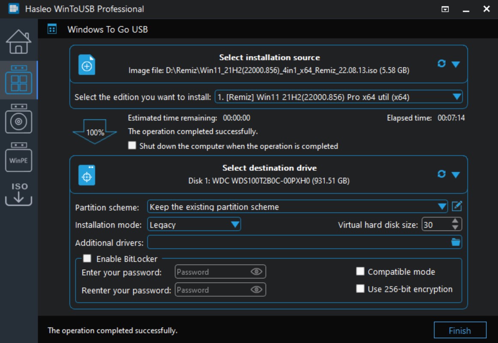
Task: Tick the Enable BitLocker checkbox
Action: pos(87,258)
